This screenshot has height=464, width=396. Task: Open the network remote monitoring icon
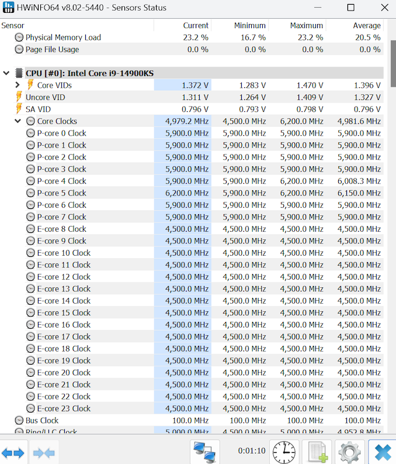point(204,452)
